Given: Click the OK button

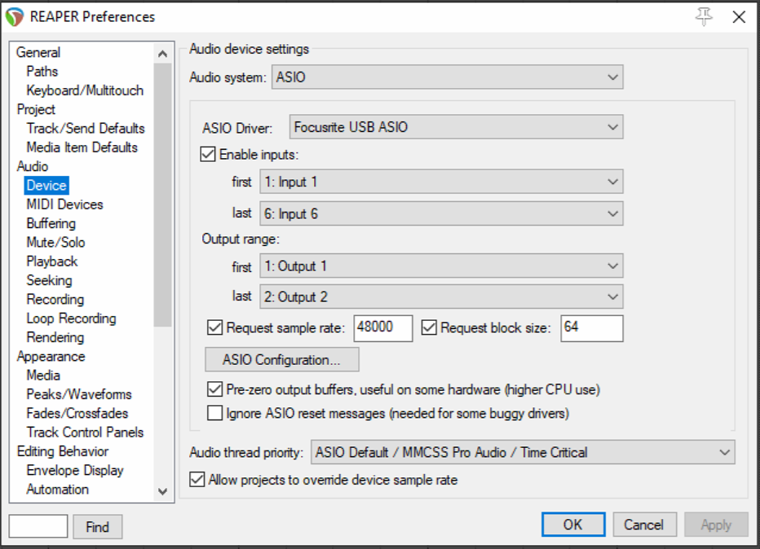Looking at the screenshot, I should point(573,525).
